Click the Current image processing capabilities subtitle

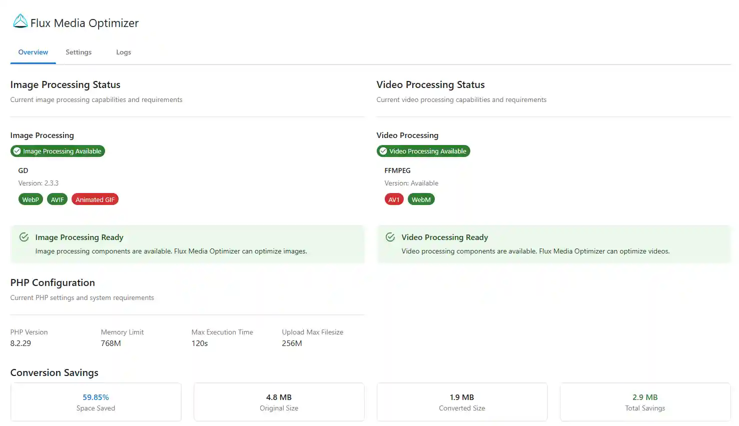(x=97, y=99)
